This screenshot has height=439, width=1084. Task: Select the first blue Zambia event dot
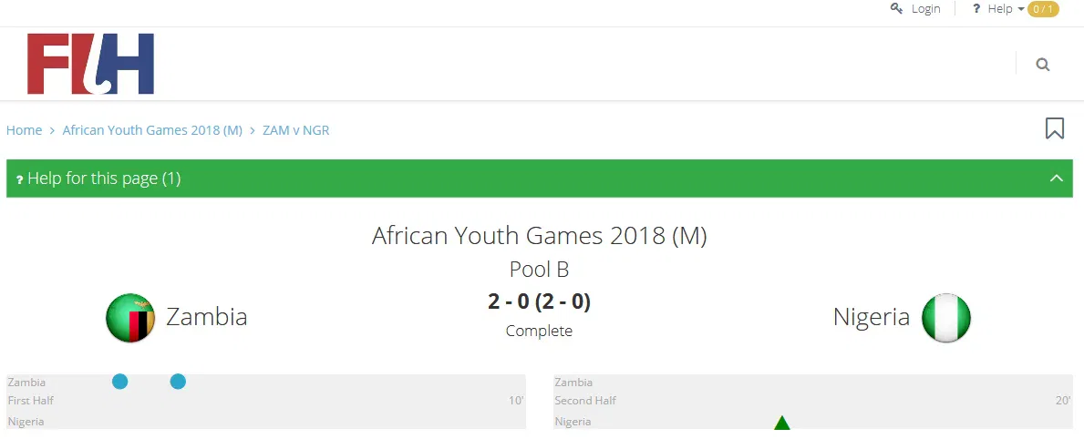pos(119,382)
